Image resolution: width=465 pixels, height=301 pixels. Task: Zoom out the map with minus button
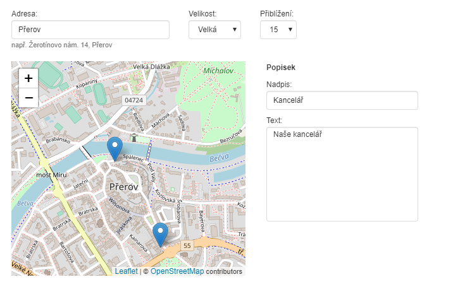(x=28, y=98)
